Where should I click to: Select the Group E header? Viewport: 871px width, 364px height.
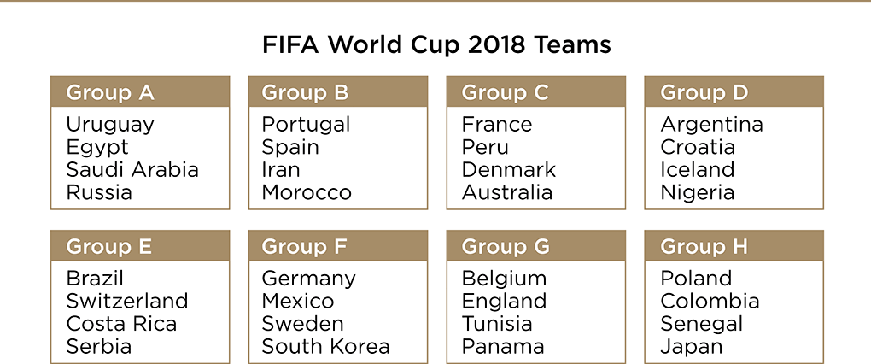click(x=109, y=247)
